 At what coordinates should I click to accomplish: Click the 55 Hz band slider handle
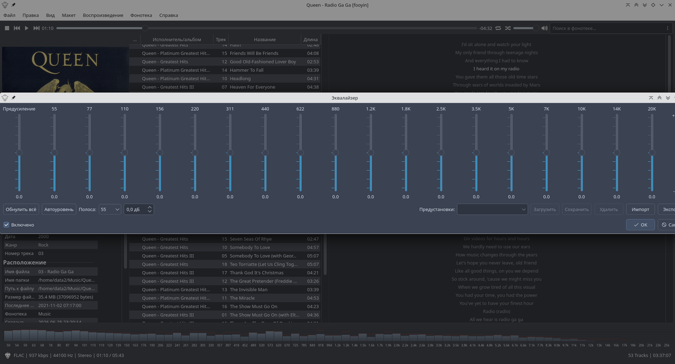click(x=54, y=152)
